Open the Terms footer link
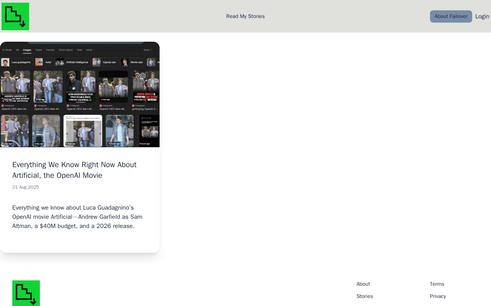Screen dimensions: 491x306 pyautogui.click(x=437, y=284)
